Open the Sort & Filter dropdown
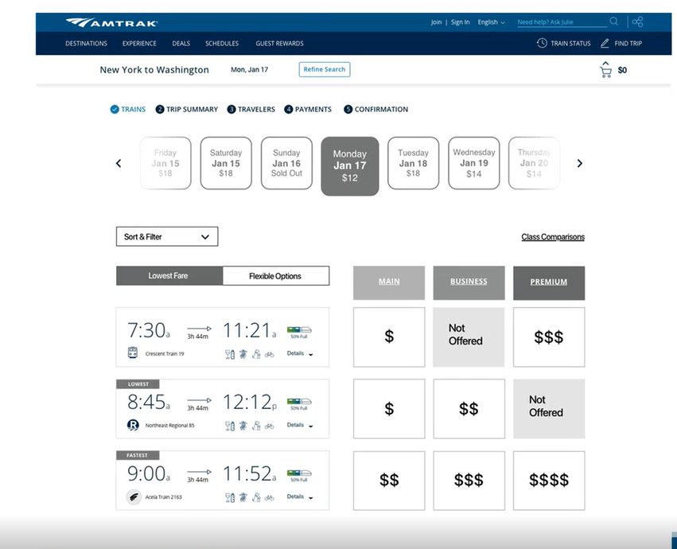 166,236
